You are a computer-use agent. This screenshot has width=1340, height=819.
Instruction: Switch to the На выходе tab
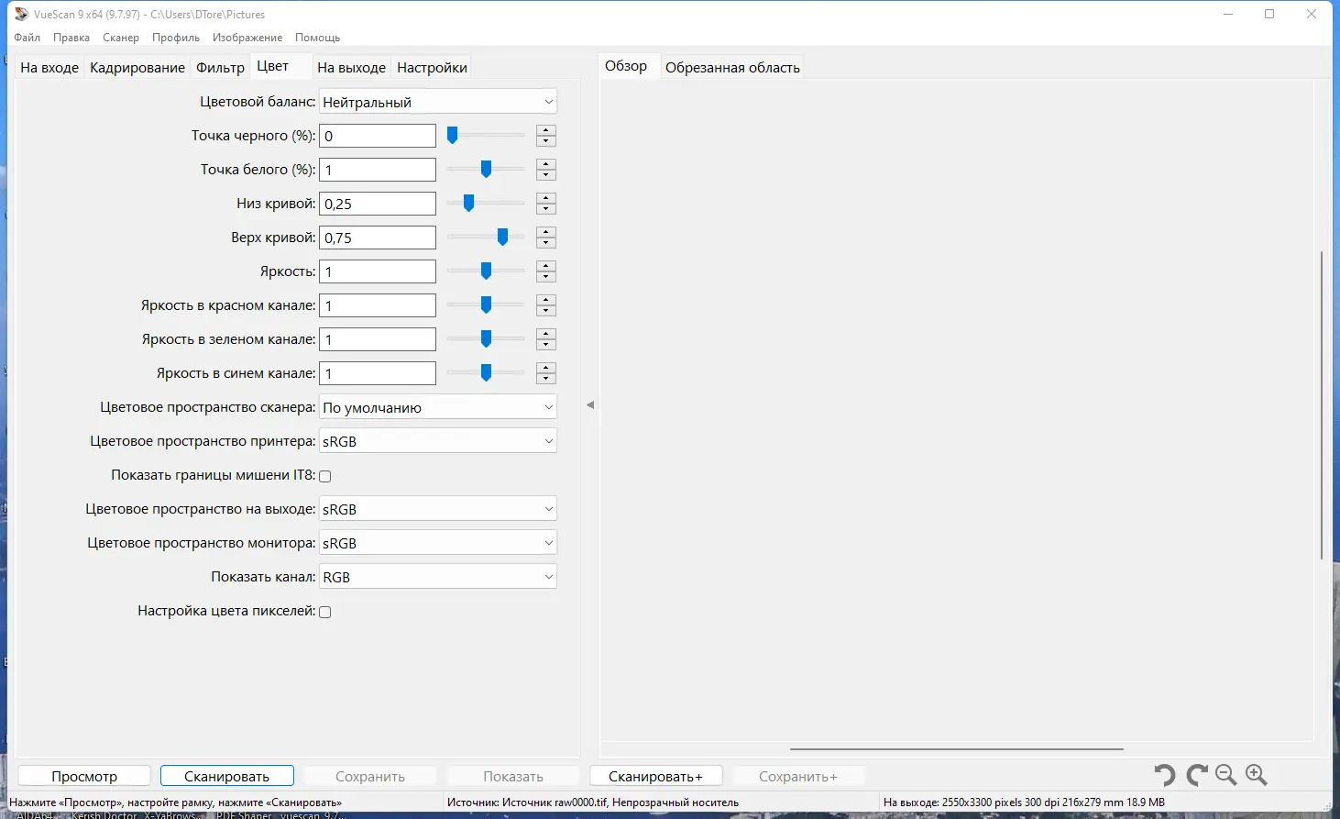pos(351,68)
